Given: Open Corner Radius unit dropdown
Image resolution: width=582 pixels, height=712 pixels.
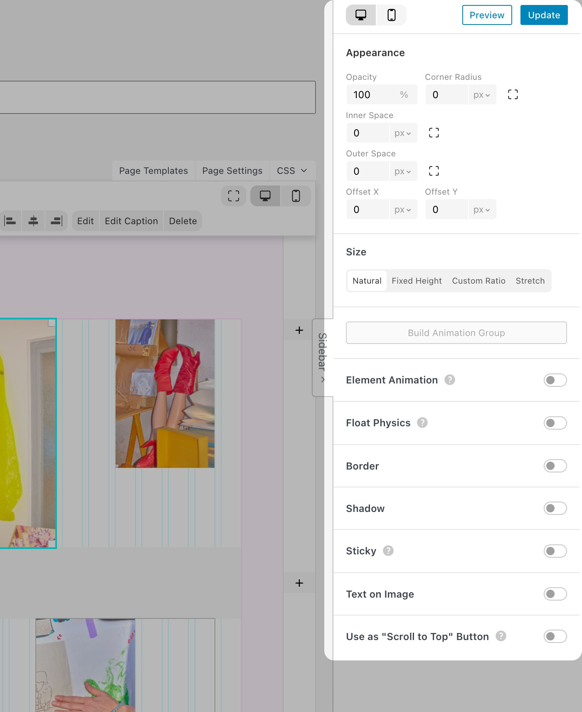Looking at the screenshot, I should pos(482,95).
